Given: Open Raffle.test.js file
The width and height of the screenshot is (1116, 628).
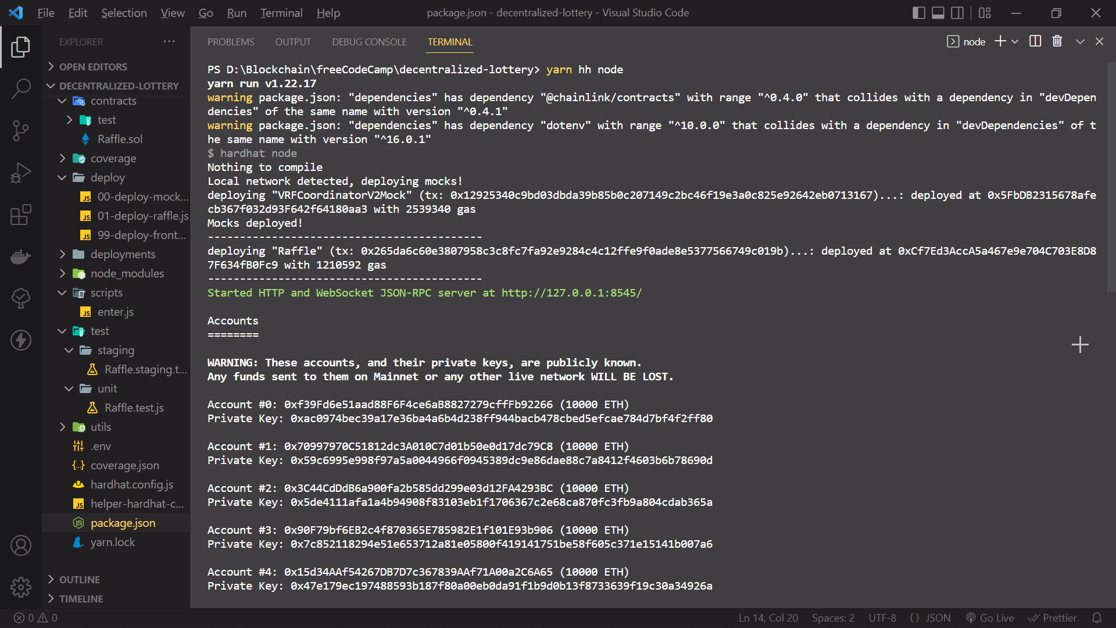Looking at the screenshot, I should click(134, 408).
